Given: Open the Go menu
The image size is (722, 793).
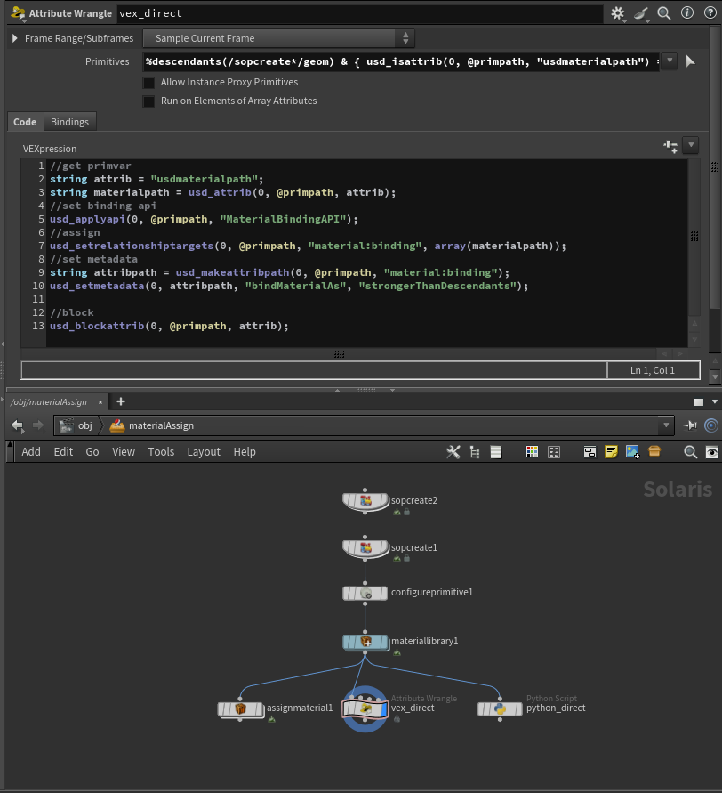Looking at the screenshot, I should coord(92,451).
